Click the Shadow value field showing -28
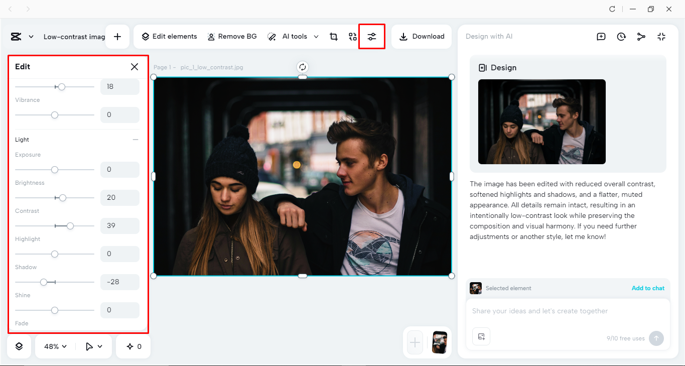 coord(120,282)
